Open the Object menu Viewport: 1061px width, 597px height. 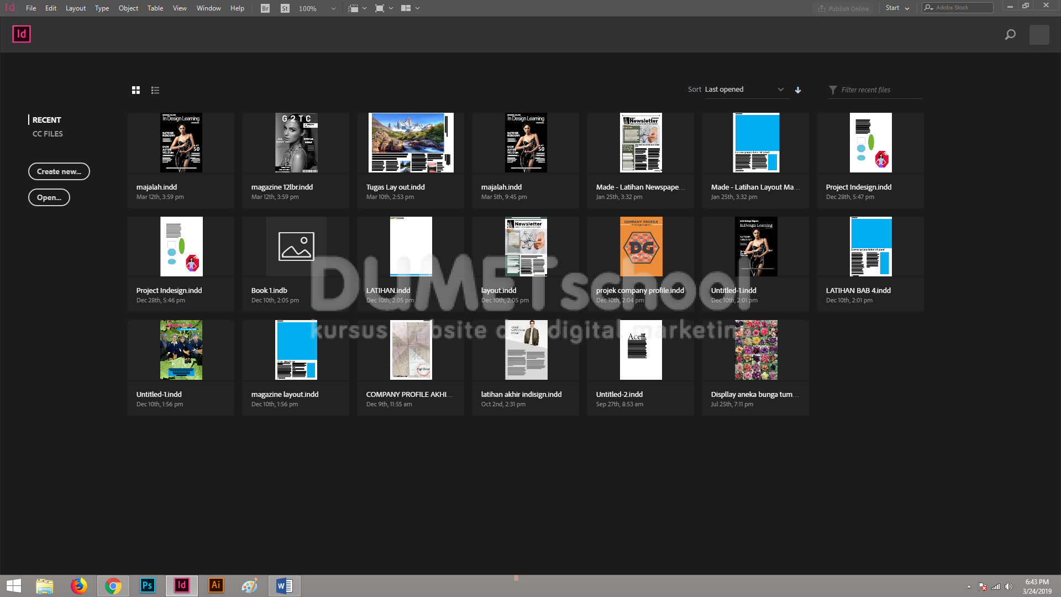tap(128, 8)
